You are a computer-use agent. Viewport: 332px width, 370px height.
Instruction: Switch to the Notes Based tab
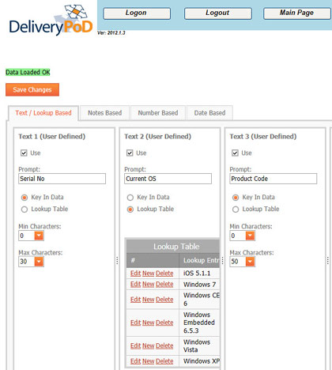tap(105, 113)
